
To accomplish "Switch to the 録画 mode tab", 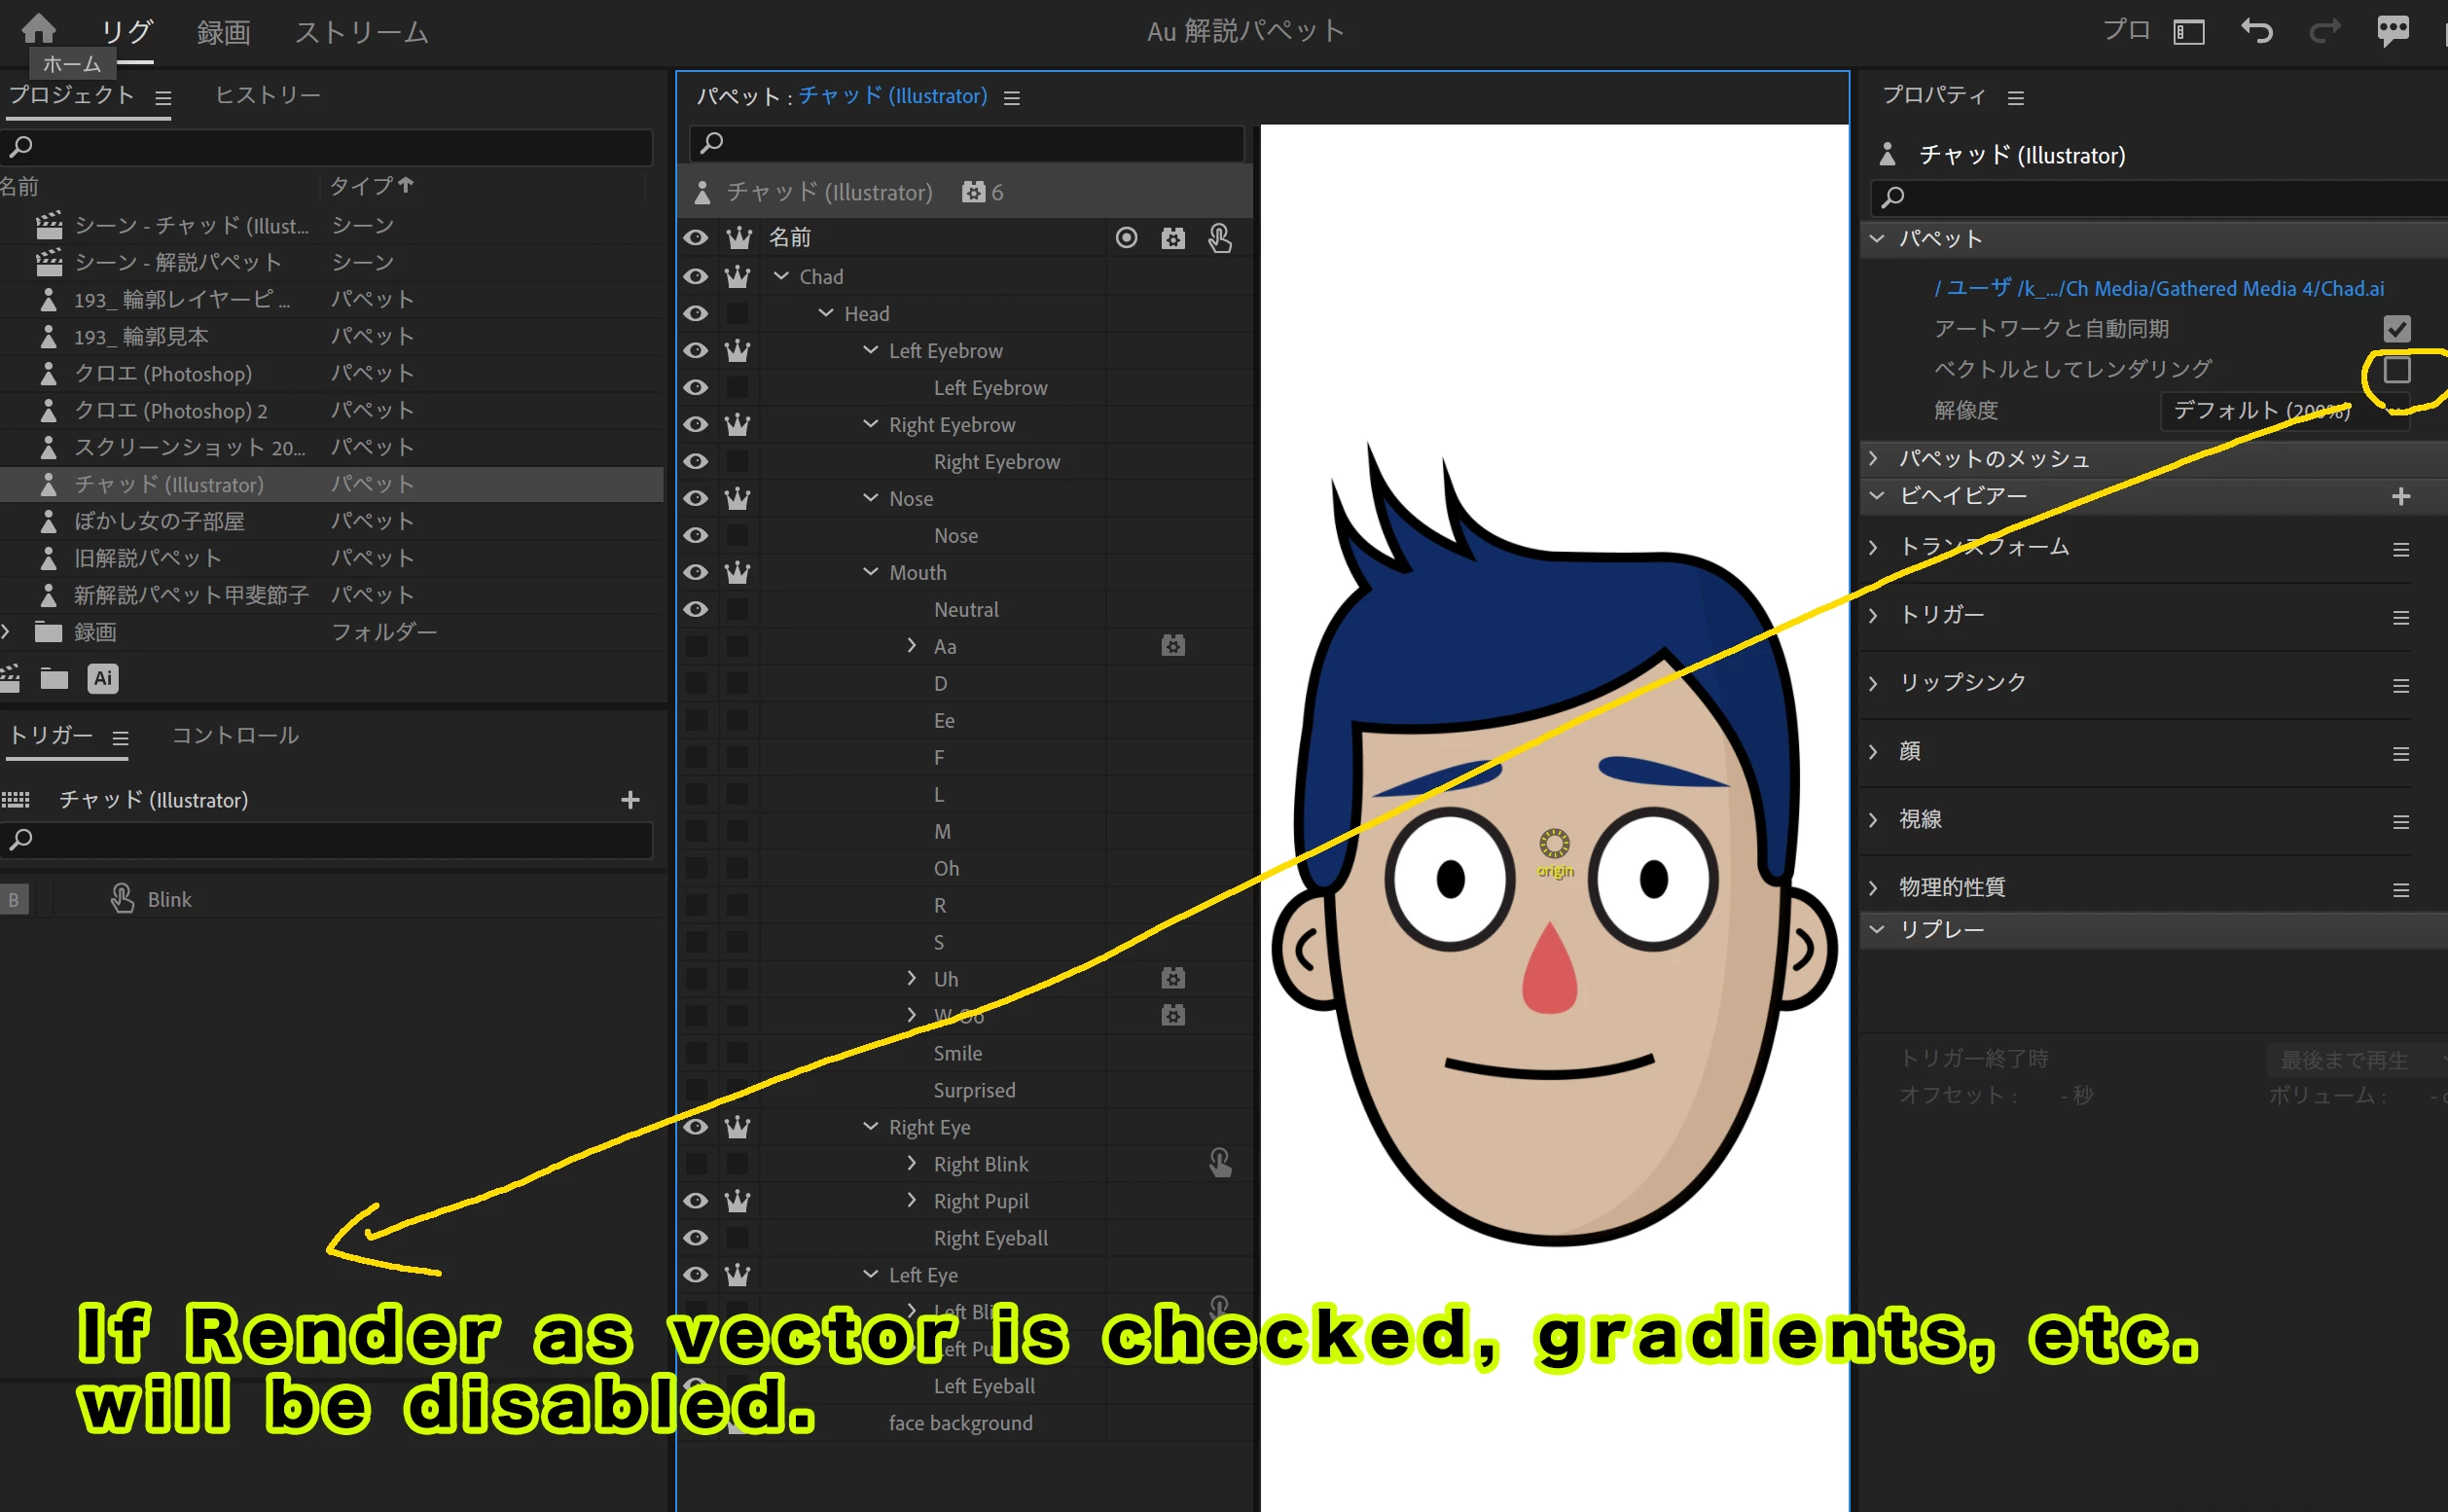I will click(x=223, y=32).
